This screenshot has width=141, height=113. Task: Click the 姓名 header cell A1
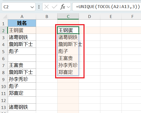pos(22,23)
